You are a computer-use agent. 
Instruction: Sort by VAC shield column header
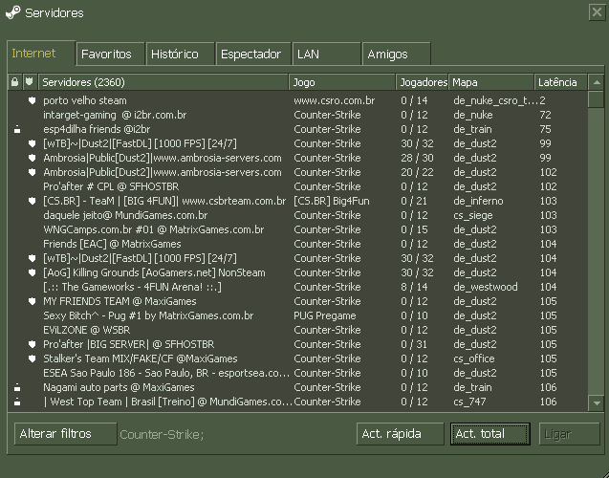click(x=30, y=82)
